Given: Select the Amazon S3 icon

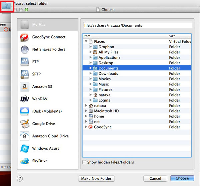Looking at the screenshot, I should [x=25, y=86].
